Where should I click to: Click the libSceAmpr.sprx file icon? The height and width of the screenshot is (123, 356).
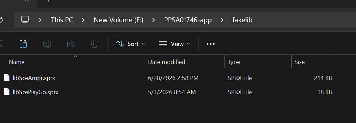(x=7, y=78)
